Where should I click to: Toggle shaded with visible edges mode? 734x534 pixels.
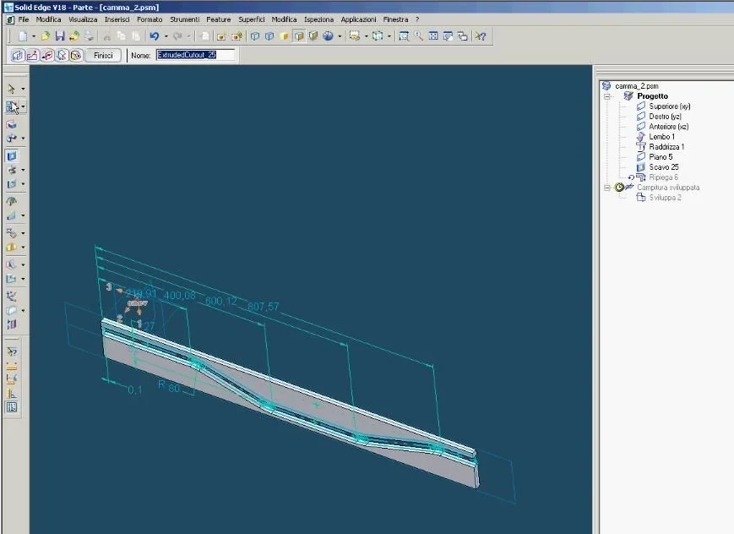click(299, 36)
